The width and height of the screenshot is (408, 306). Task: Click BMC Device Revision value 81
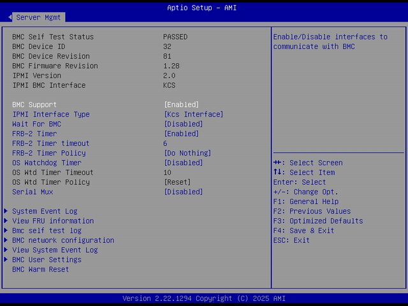click(167, 56)
